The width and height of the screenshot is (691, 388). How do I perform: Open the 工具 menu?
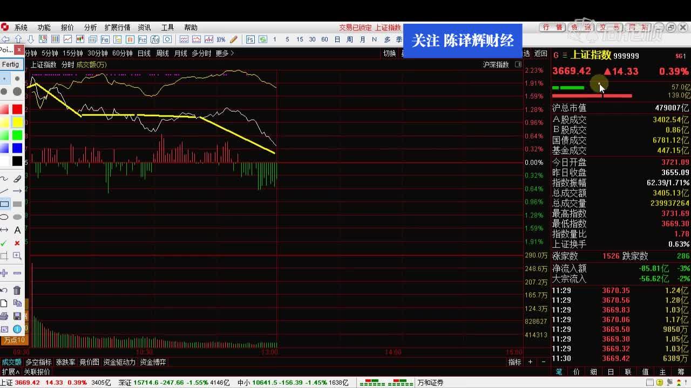[x=167, y=27]
